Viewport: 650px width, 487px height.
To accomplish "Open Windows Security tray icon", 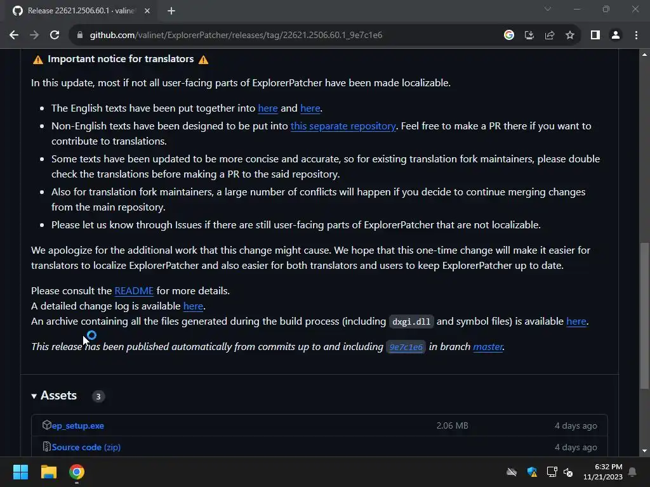I will point(532,472).
